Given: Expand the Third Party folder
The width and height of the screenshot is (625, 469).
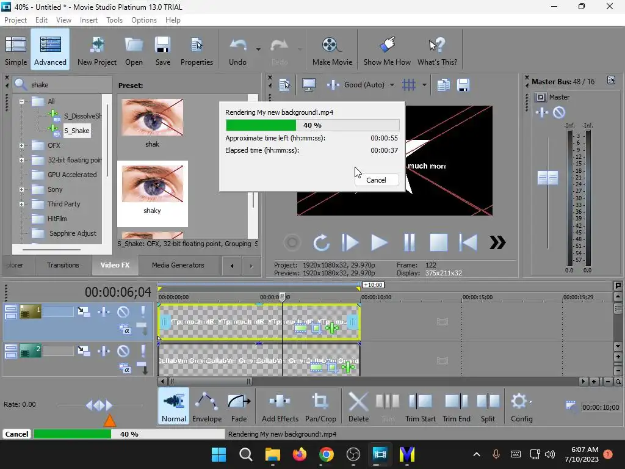Looking at the screenshot, I should click(21, 204).
